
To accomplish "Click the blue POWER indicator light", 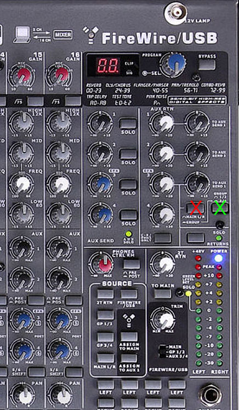I will click(219, 259).
